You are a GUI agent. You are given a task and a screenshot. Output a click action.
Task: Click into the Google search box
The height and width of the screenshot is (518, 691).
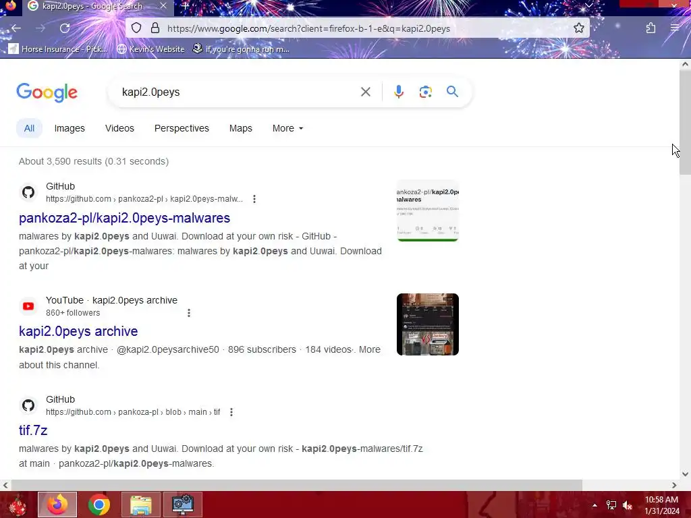pos(238,92)
